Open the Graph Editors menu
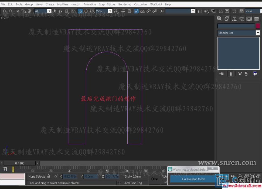Image resolution: width=262 pixels, height=189 pixels. click(x=107, y=4)
